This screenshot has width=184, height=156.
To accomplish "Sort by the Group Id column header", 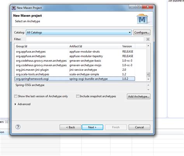I will tap(42, 46).
